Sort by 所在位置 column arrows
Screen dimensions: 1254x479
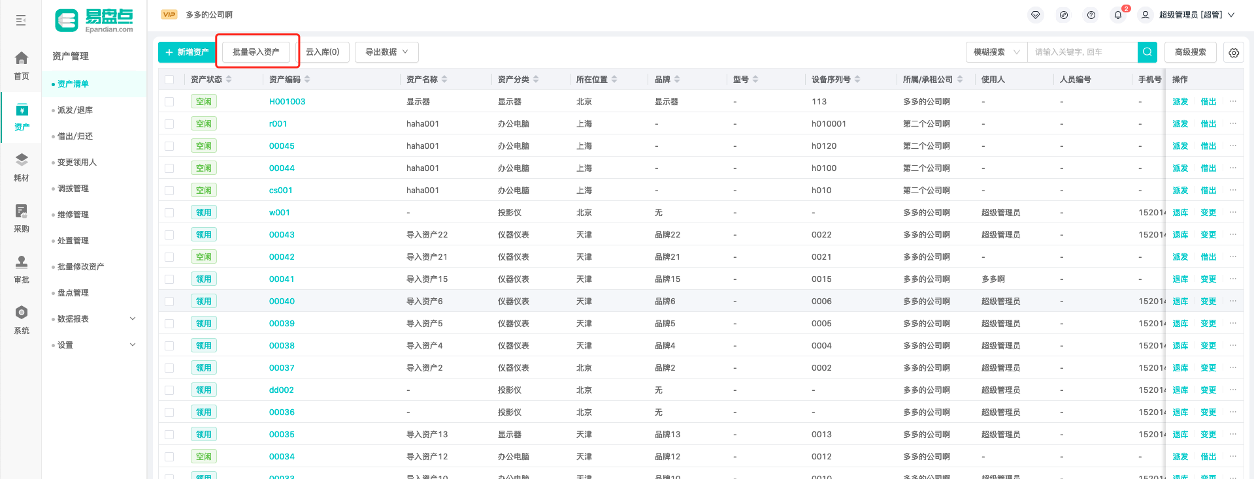coord(614,79)
